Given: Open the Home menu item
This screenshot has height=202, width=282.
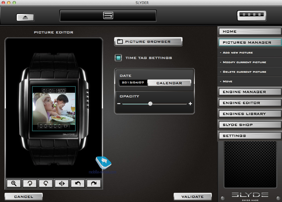Looking at the screenshot, I should point(250,32).
